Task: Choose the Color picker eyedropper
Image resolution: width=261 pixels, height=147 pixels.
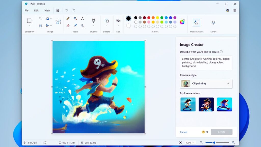Action: tap(75, 26)
